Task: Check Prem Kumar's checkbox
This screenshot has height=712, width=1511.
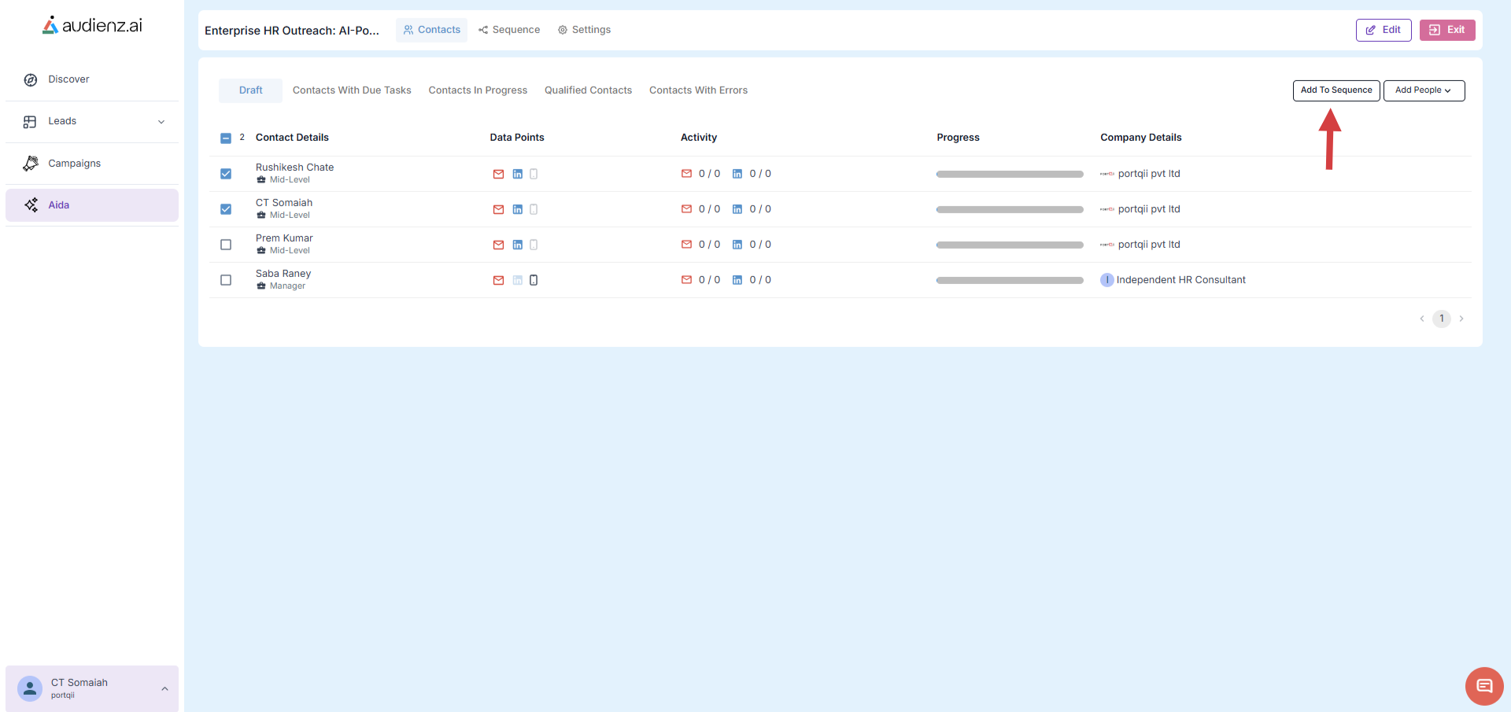Action: 226,245
